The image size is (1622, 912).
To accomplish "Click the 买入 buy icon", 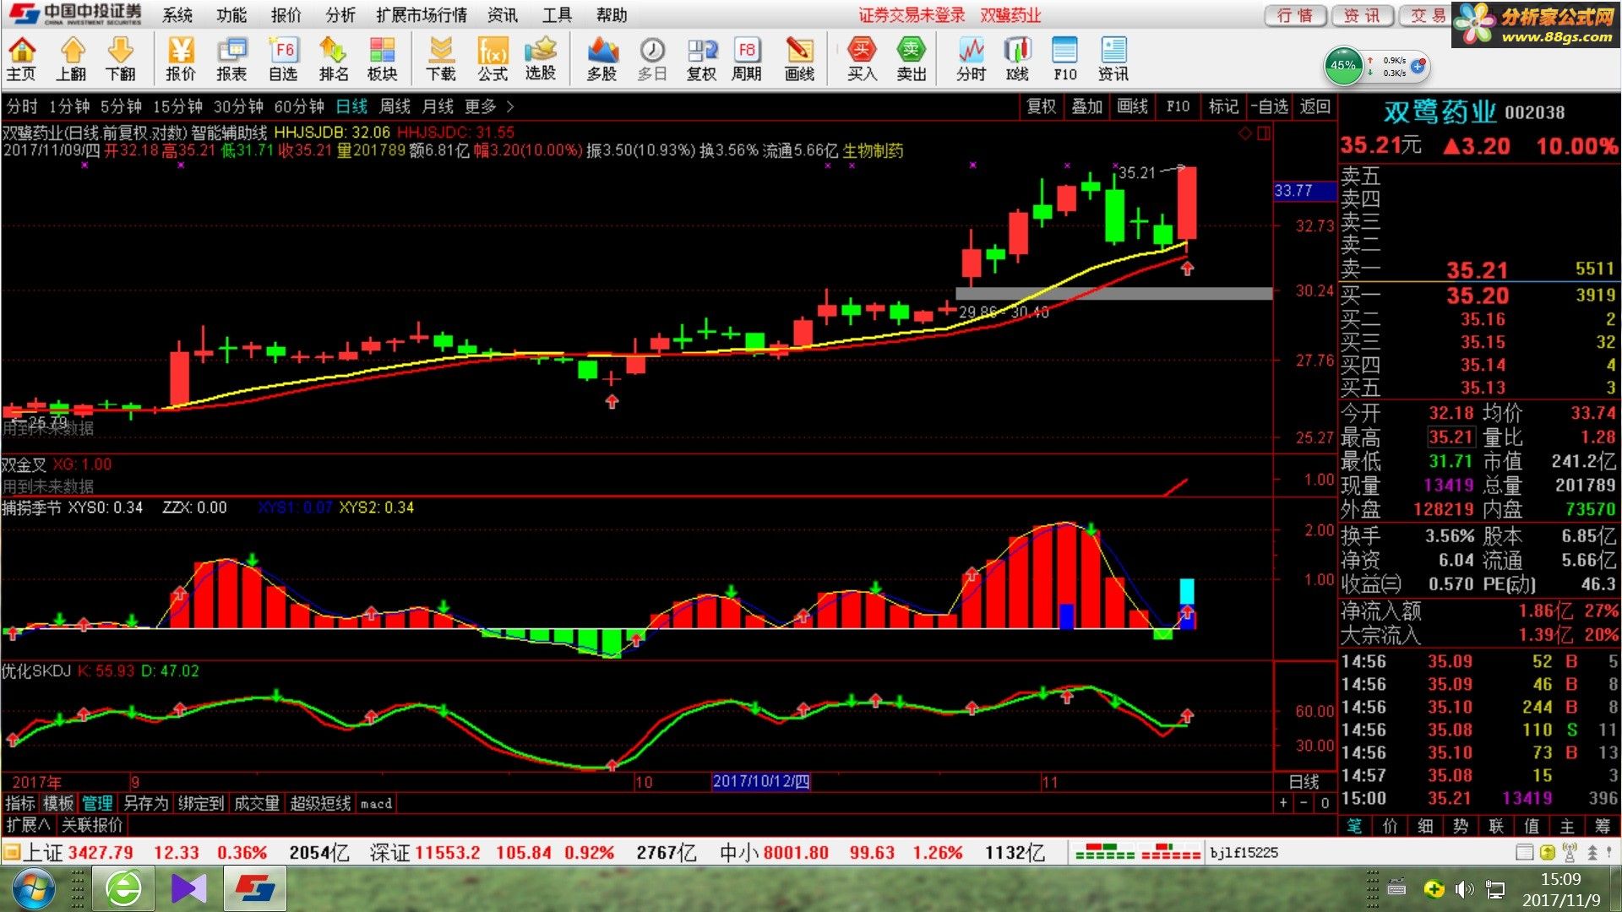I will [862, 59].
